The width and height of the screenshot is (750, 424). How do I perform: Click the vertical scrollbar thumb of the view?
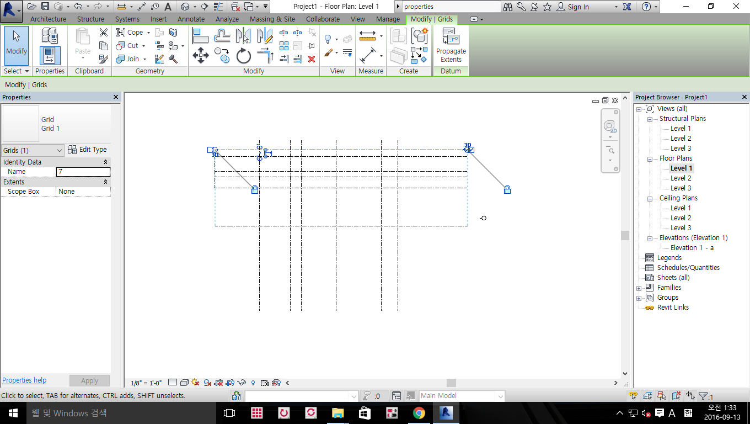625,235
